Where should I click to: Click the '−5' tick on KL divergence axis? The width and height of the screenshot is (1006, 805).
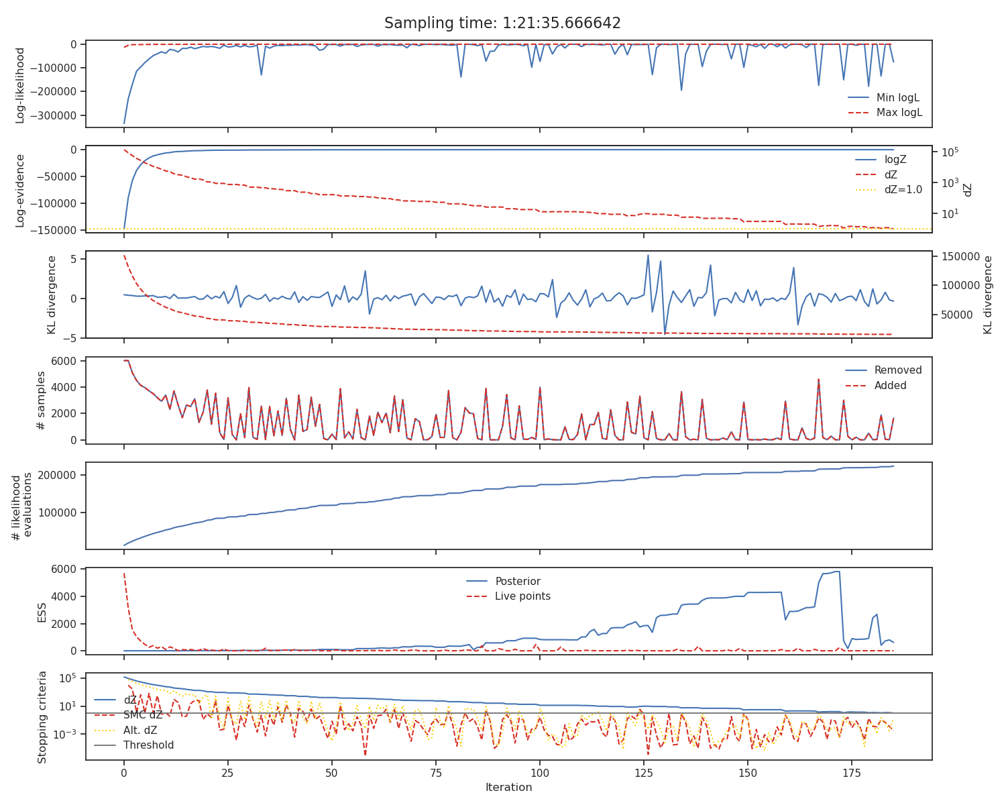pyautogui.click(x=71, y=338)
